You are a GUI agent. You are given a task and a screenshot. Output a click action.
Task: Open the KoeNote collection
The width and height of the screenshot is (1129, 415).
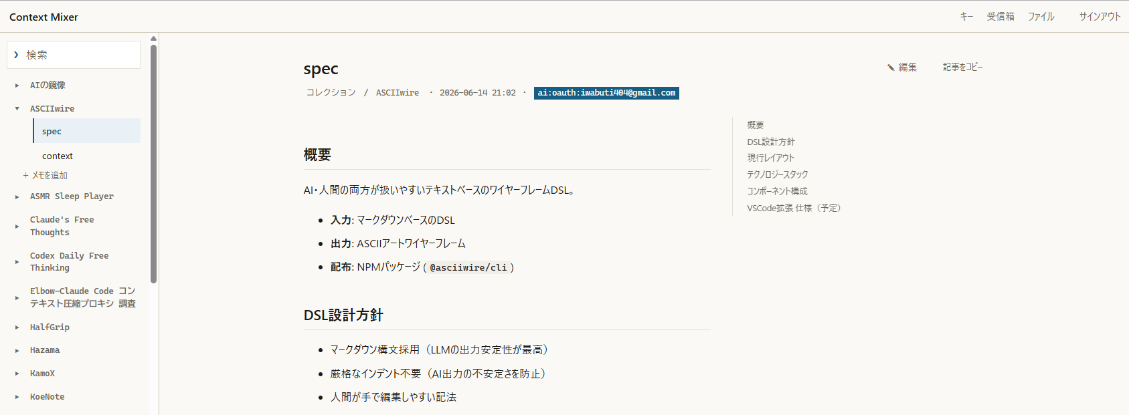point(47,397)
